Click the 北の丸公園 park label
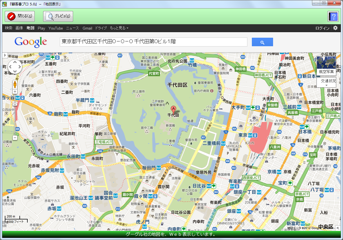 click(177, 61)
